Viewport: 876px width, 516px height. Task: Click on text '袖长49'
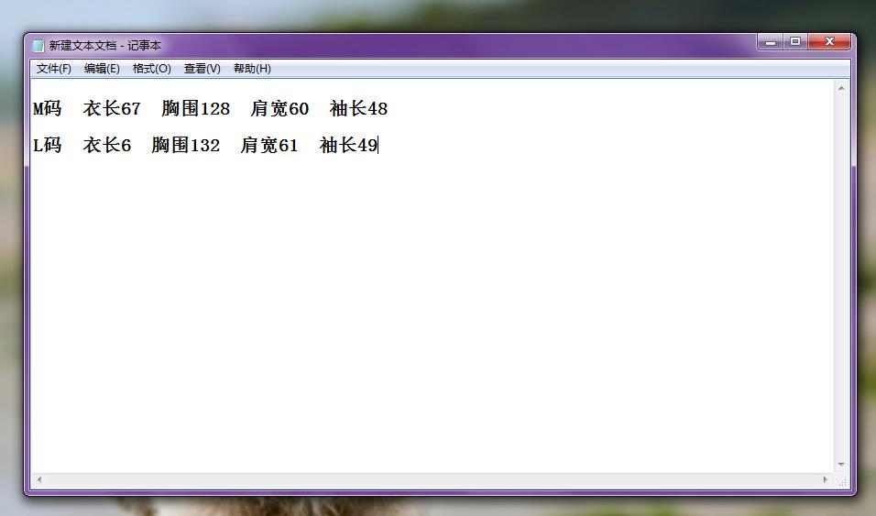click(348, 145)
